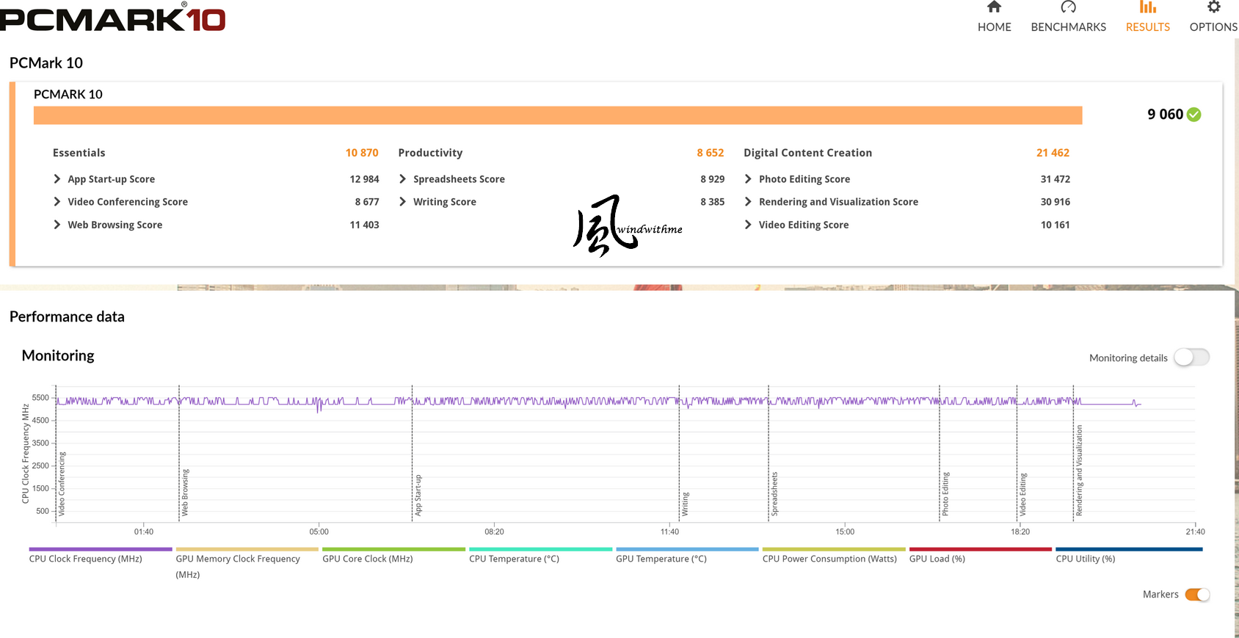
Task: Expand App Start-up Score details
Action: [57, 179]
